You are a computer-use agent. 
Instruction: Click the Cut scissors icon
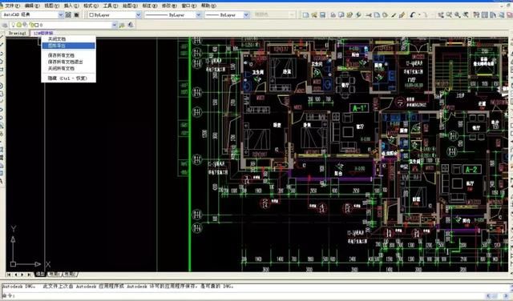point(369,15)
